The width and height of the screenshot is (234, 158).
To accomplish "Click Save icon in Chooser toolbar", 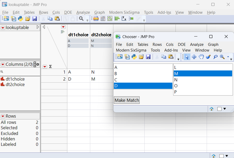I will click(148, 57).
